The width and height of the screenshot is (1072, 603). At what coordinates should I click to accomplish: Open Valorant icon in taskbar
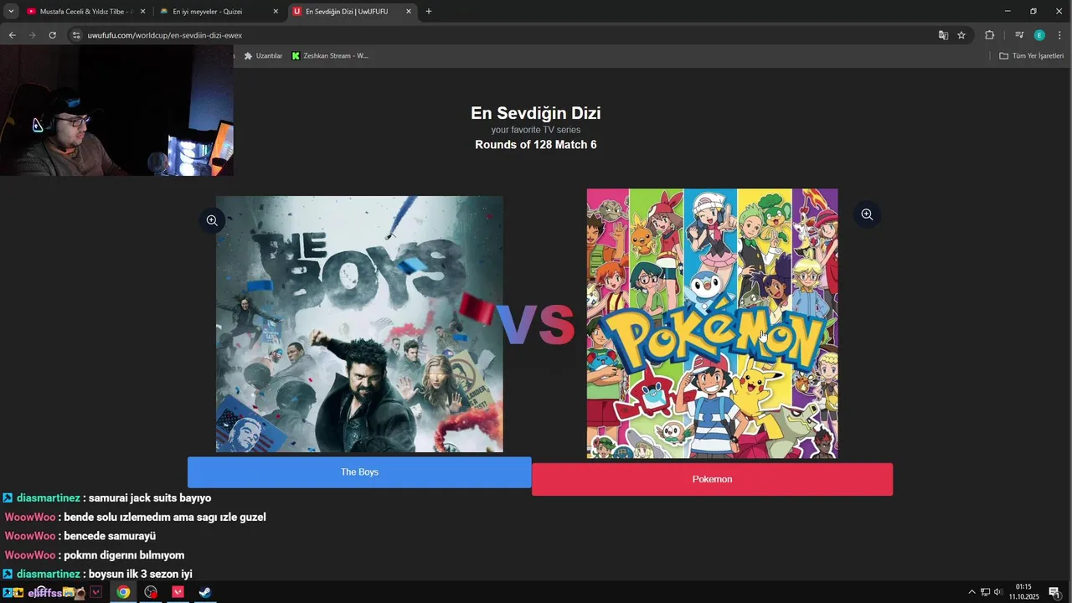pyautogui.click(x=178, y=592)
